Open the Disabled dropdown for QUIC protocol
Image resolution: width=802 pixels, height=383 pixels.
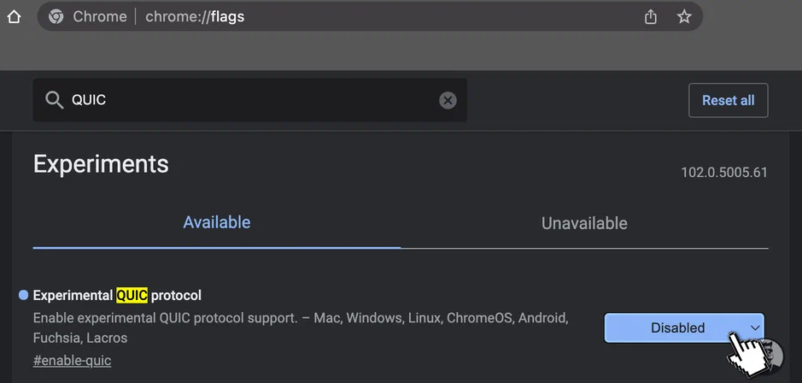point(684,327)
